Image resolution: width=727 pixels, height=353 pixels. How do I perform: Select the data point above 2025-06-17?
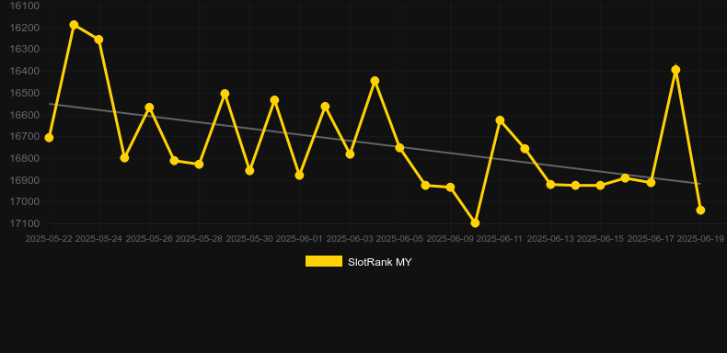pyautogui.click(x=651, y=183)
